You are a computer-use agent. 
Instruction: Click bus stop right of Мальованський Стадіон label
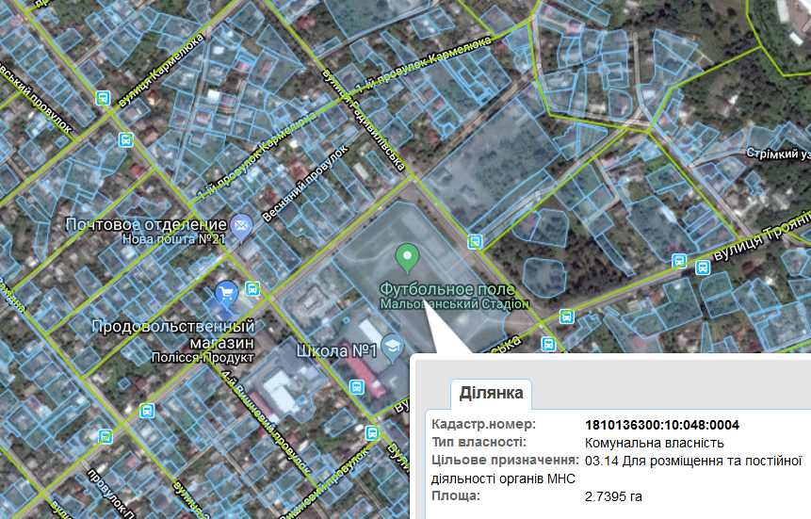click(566, 316)
